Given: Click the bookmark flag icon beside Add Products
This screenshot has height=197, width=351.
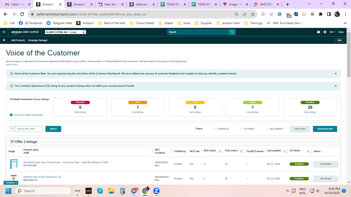Looking at the screenshot, I should click(x=4, y=40).
